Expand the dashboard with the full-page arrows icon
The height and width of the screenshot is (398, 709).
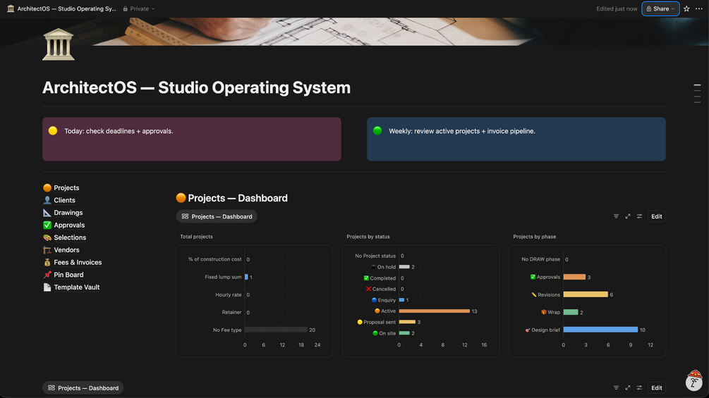pos(628,216)
